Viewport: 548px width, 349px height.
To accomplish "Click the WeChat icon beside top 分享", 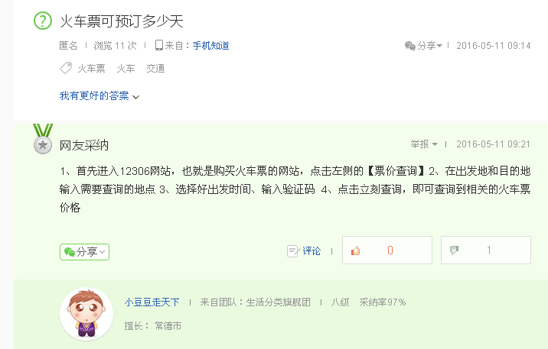I will pyautogui.click(x=410, y=46).
